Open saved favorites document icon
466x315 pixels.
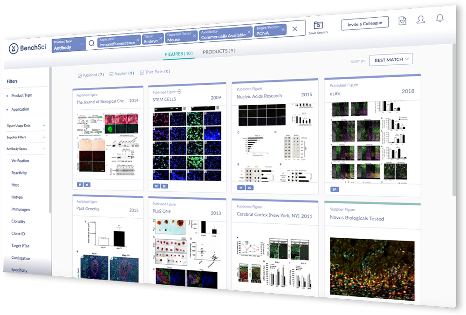[402, 20]
